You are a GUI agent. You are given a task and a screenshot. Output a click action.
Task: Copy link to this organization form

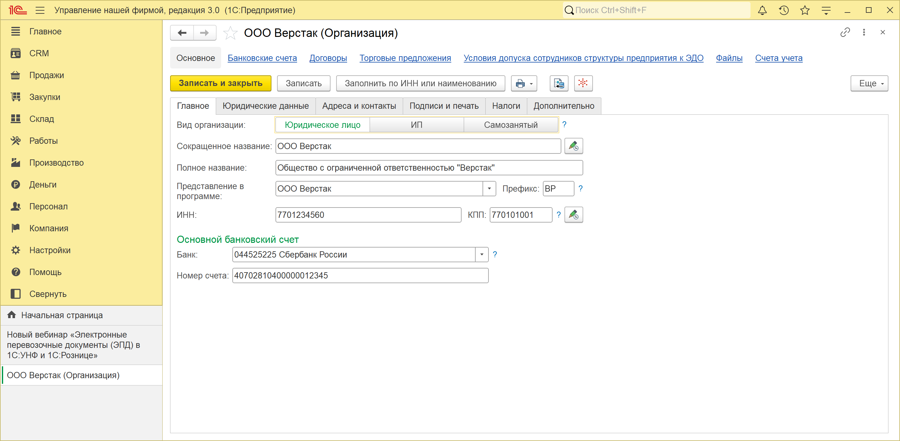(845, 33)
